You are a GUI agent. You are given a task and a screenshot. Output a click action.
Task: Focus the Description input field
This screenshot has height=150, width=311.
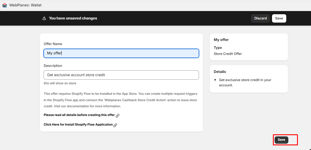pyautogui.click(x=121, y=75)
